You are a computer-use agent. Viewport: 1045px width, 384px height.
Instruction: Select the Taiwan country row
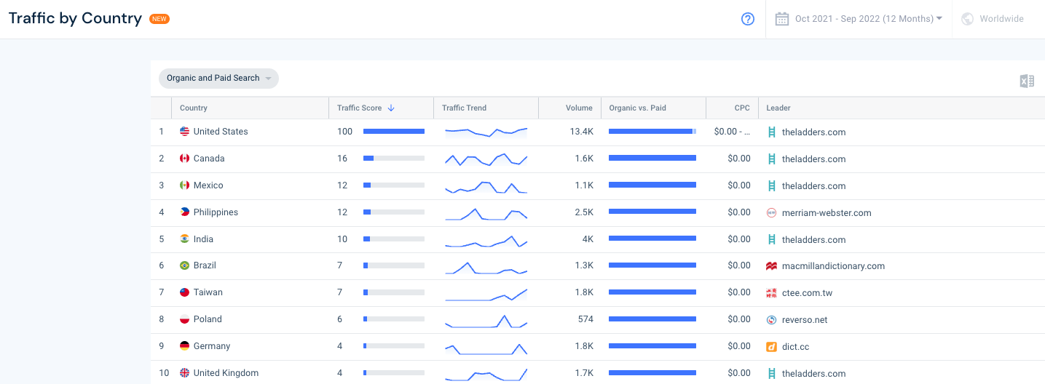pos(208,292)
